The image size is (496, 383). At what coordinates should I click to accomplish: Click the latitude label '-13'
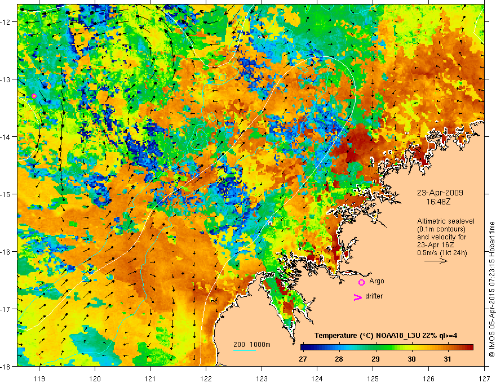point(6,79)
